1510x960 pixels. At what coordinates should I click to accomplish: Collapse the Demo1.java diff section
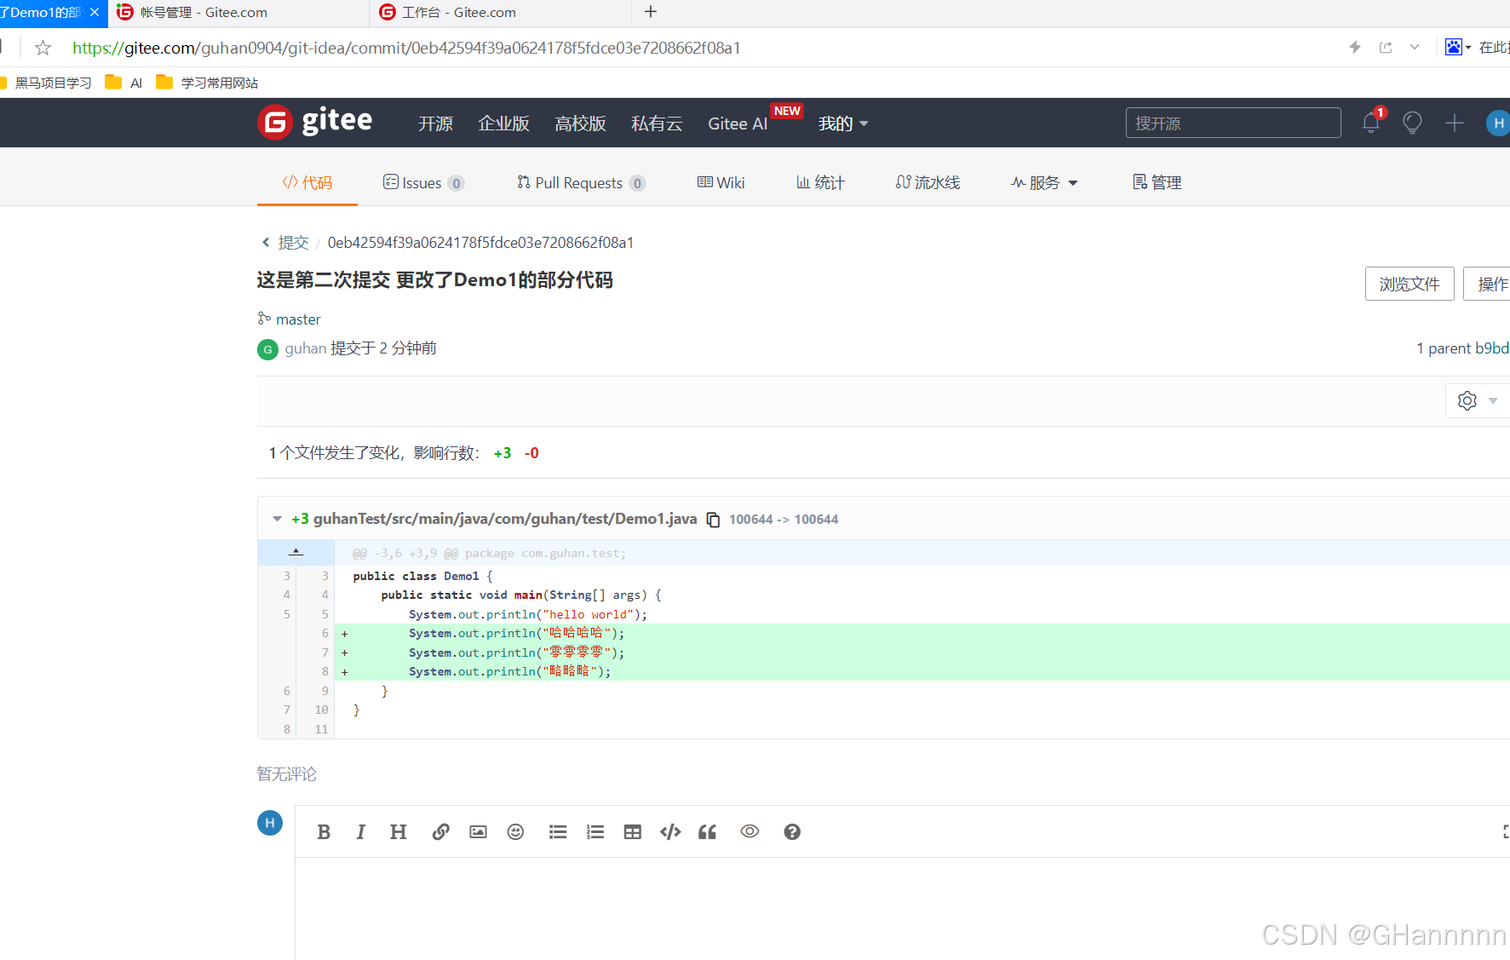point(277,519)
